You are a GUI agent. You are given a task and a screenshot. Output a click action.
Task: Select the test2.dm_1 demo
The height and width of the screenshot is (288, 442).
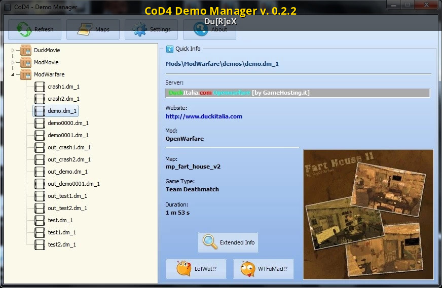(62, 244)
